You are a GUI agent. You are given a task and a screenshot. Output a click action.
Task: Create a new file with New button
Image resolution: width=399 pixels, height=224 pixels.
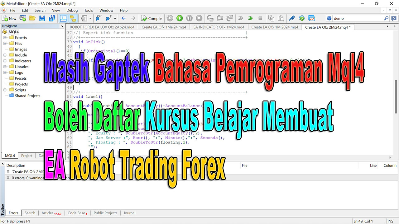pos(9,18)
